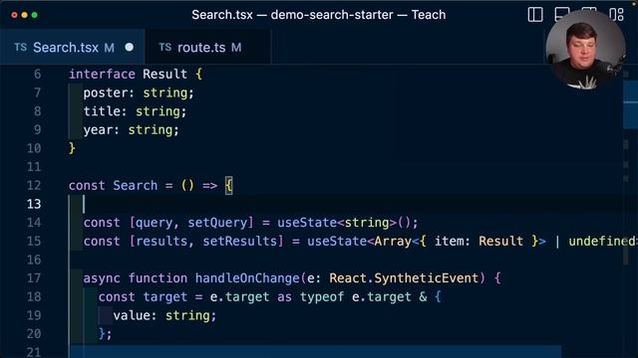The width and height of the screenshot is (638, 358).
Task: Click 'year: string;' on line 9
Action: click(x=131, y=130)
